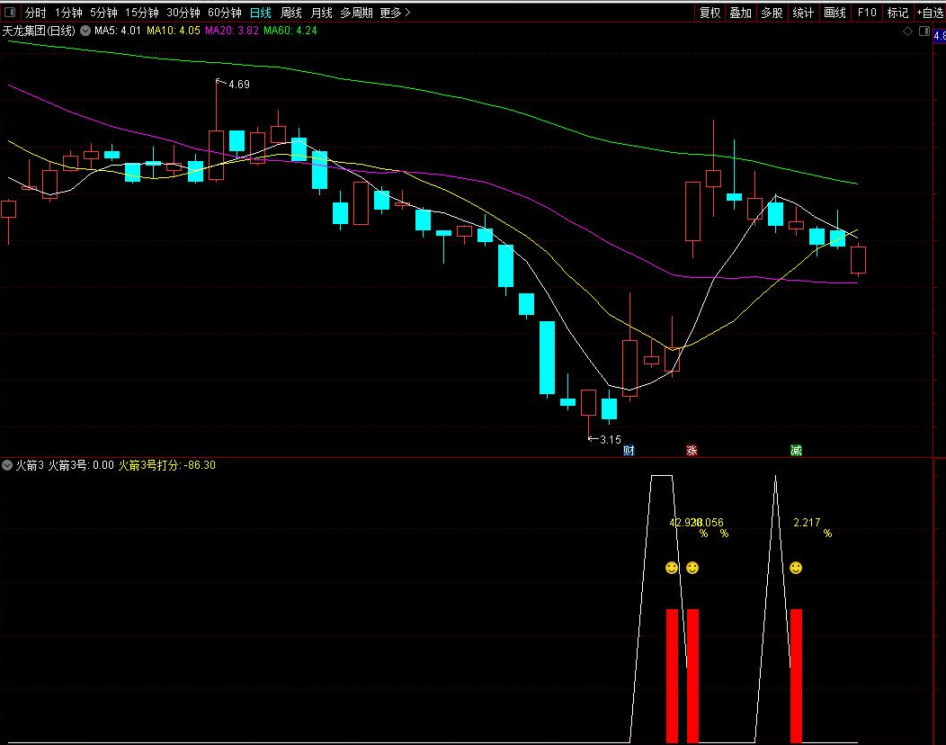
Task: Click the first smiley signal icon
Action: [x=672, y=568]
